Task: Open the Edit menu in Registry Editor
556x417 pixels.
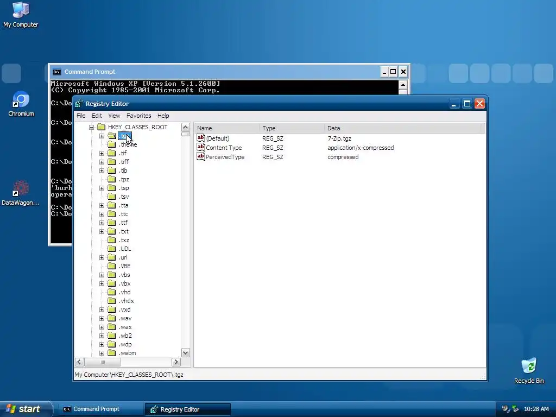Action: (x=97, y=116)
